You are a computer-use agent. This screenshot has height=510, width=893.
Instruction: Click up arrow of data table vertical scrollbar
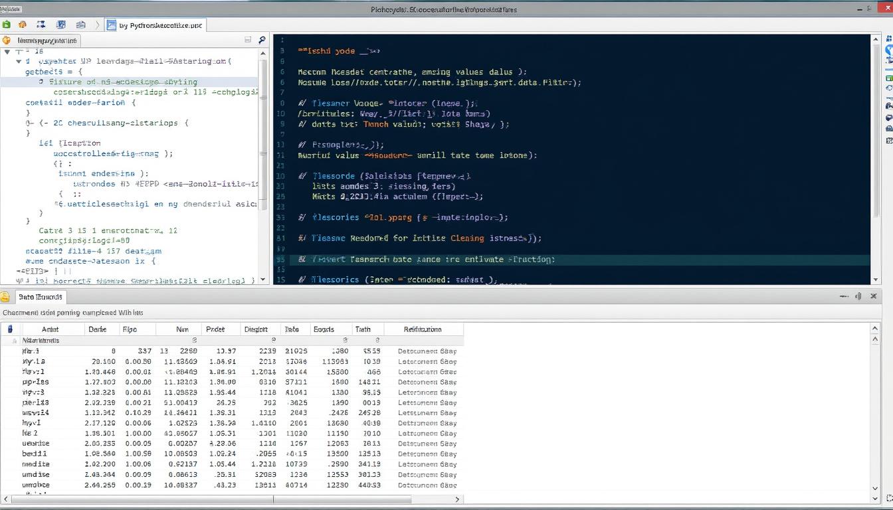[x=875, y=329]
